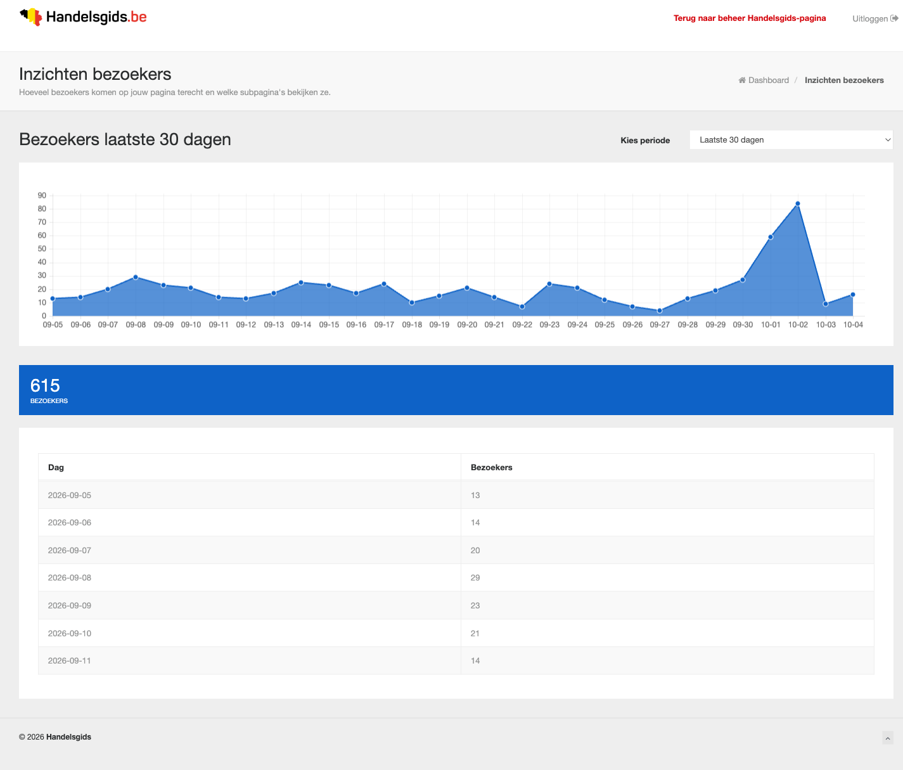Viewport: 903px width, 770px height.
Task: Click the Bezoekers laatste 30 dagen heading
Action: (125, 139)
